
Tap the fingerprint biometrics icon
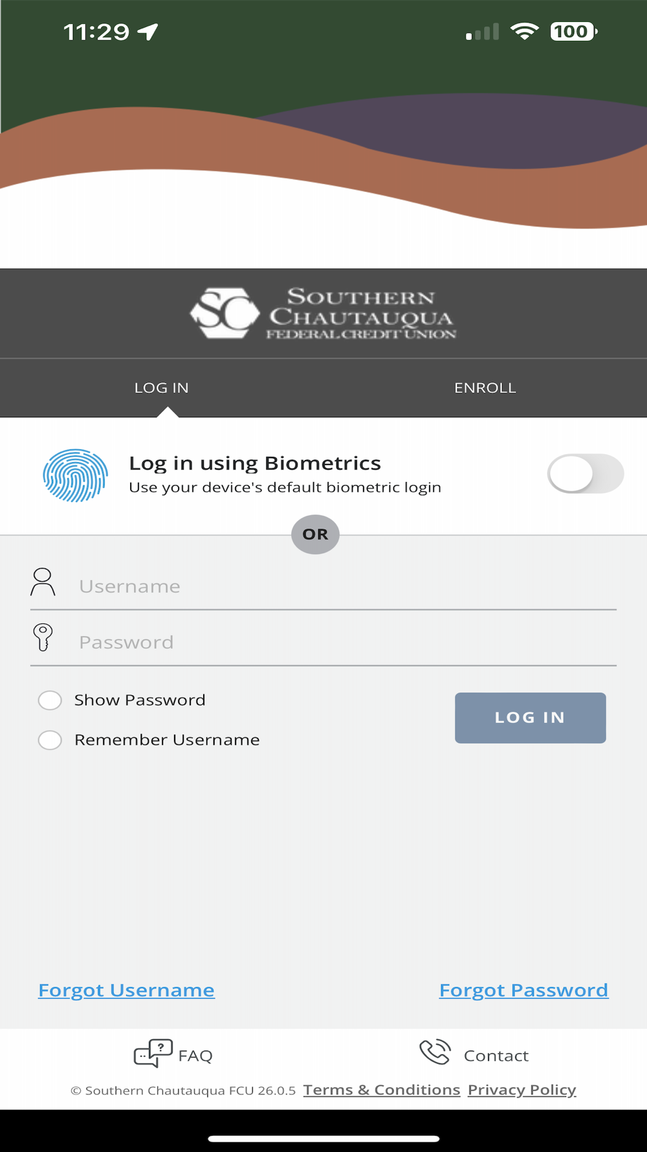75,475
